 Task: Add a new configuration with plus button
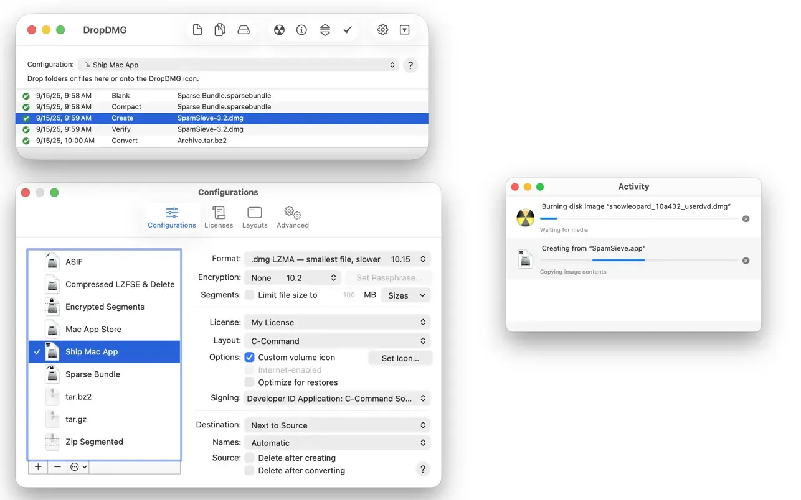click(x=38, y=466)
